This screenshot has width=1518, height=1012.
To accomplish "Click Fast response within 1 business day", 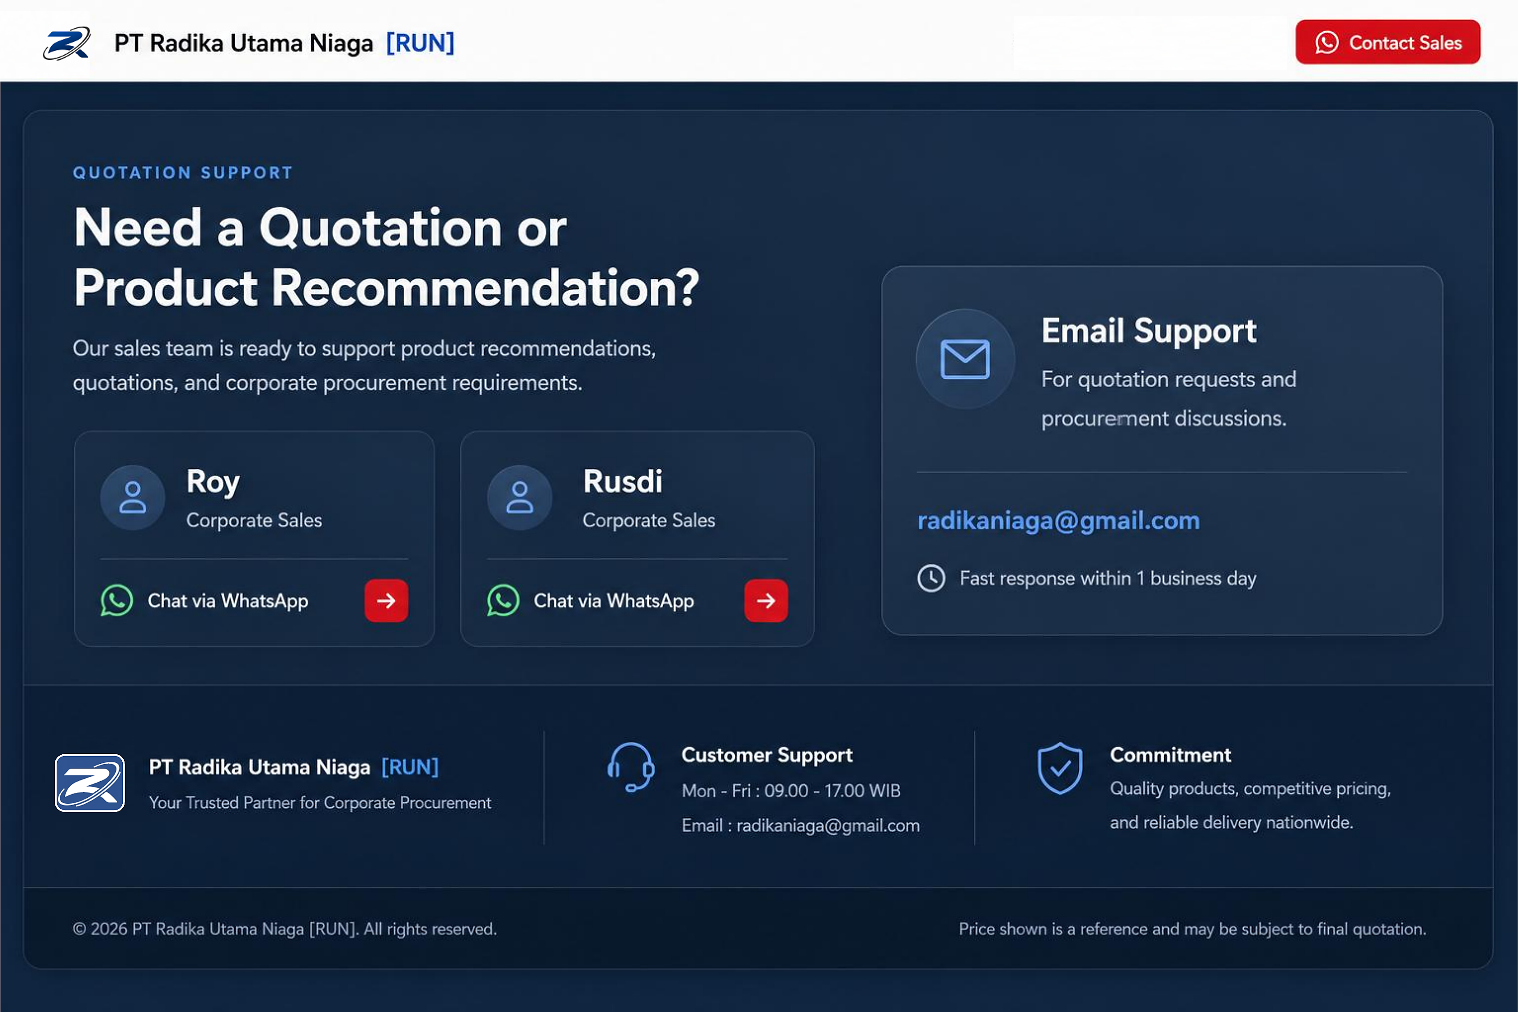I will point(1107,578).
